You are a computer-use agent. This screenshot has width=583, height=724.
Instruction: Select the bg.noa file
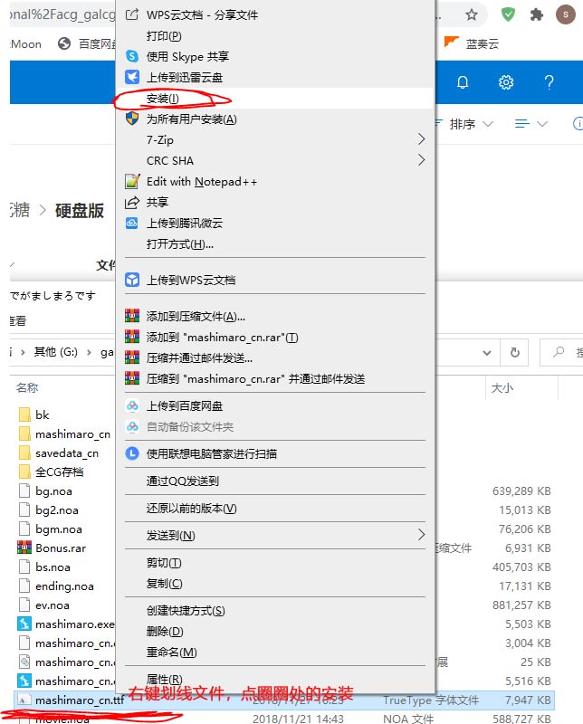pos(53,491)
